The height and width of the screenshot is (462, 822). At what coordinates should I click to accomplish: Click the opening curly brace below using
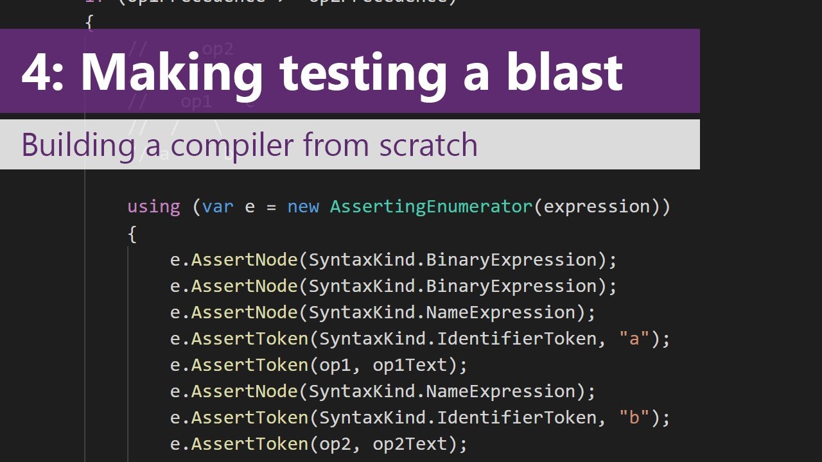point(132,234)
